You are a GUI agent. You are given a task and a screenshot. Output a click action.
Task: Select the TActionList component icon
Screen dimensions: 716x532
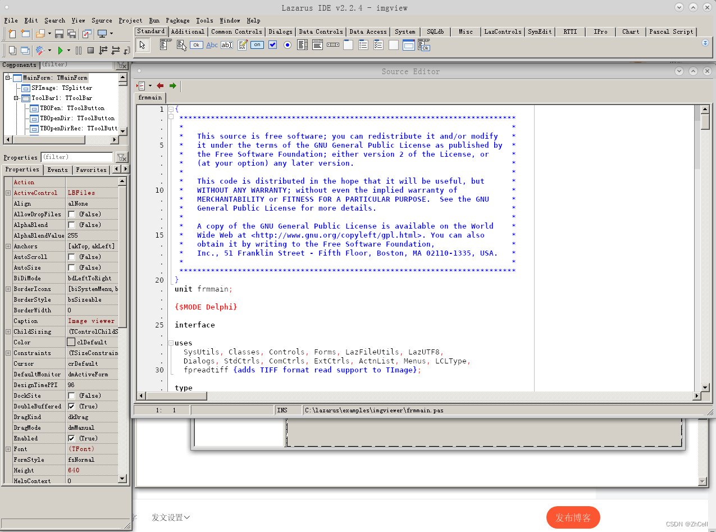424,45
